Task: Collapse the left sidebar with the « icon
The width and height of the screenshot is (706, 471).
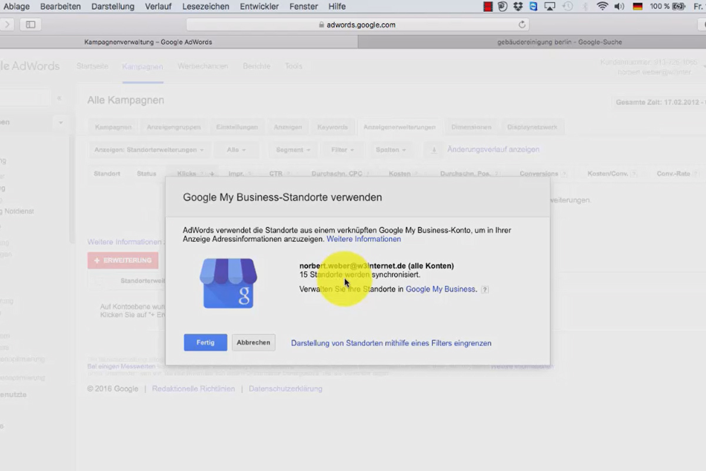Action: click(59, 98)
